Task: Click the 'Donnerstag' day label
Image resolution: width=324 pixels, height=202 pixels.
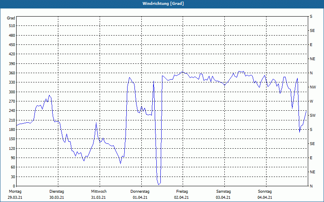Action: click(140, 191)
